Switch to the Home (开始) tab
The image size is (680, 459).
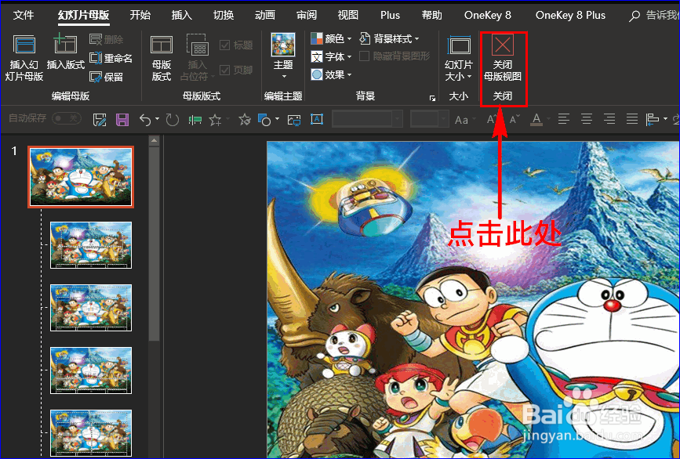(x=140, y=15)
